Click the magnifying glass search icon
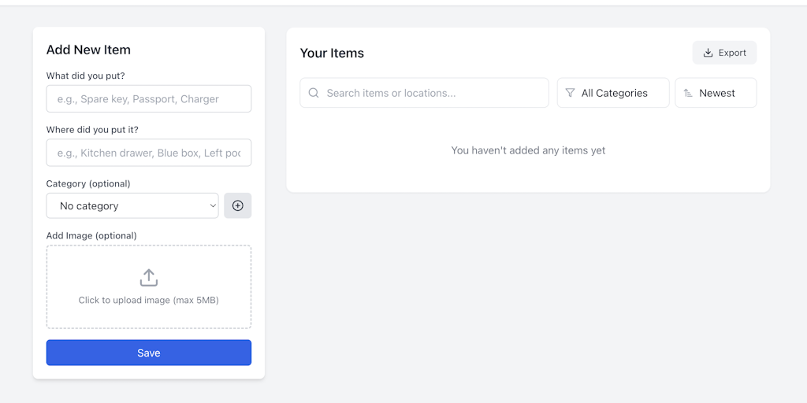Viewport: 807px width, 403px height. [314, 93]
